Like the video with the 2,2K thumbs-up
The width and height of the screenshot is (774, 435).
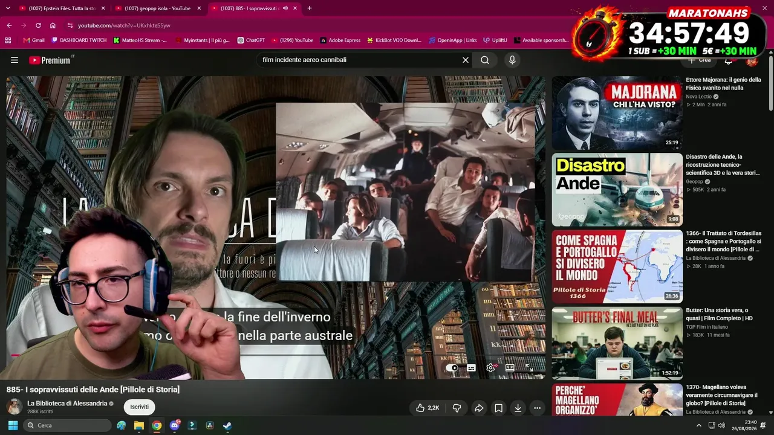tap(427, 408)
